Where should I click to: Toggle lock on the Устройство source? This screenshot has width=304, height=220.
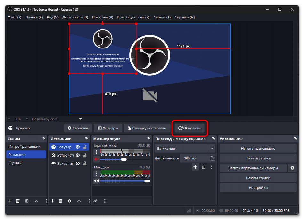[x=85, y=155]
